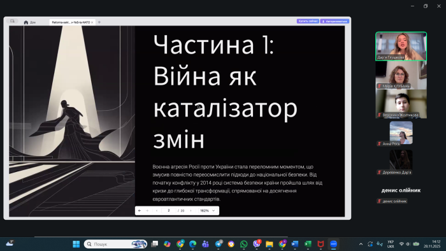Image resolution: width=446 pixels, height=251 pixels.
Task: Open Microsoft Edge from the taskbar
Action: (192, 244)
